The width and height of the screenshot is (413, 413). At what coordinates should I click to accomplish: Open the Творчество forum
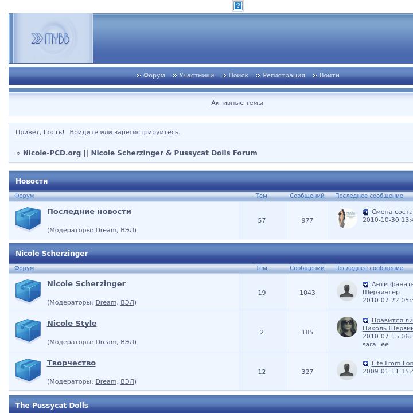pyautogui.click(x=71, y=363)
